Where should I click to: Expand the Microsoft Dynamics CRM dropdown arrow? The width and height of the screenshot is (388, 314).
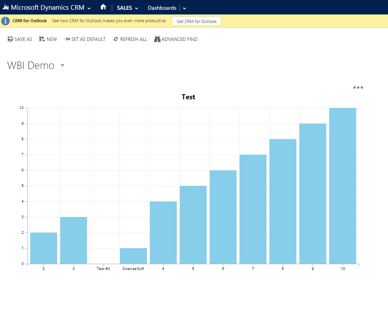[89, 8]
